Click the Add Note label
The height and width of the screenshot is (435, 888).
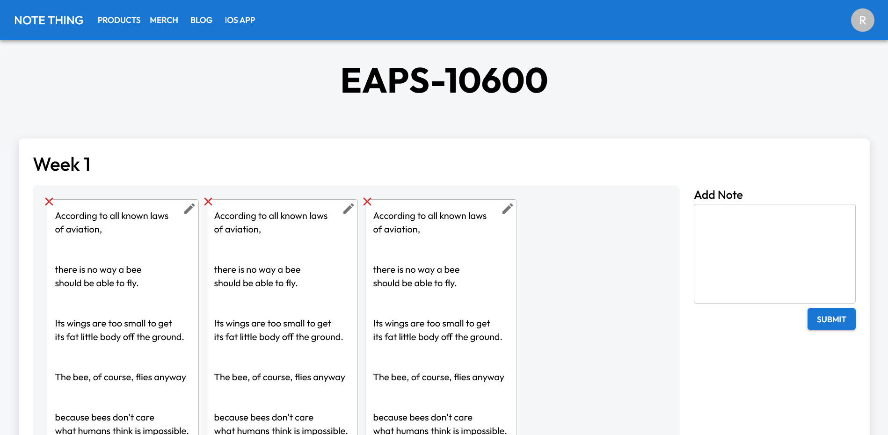[718, 195]
